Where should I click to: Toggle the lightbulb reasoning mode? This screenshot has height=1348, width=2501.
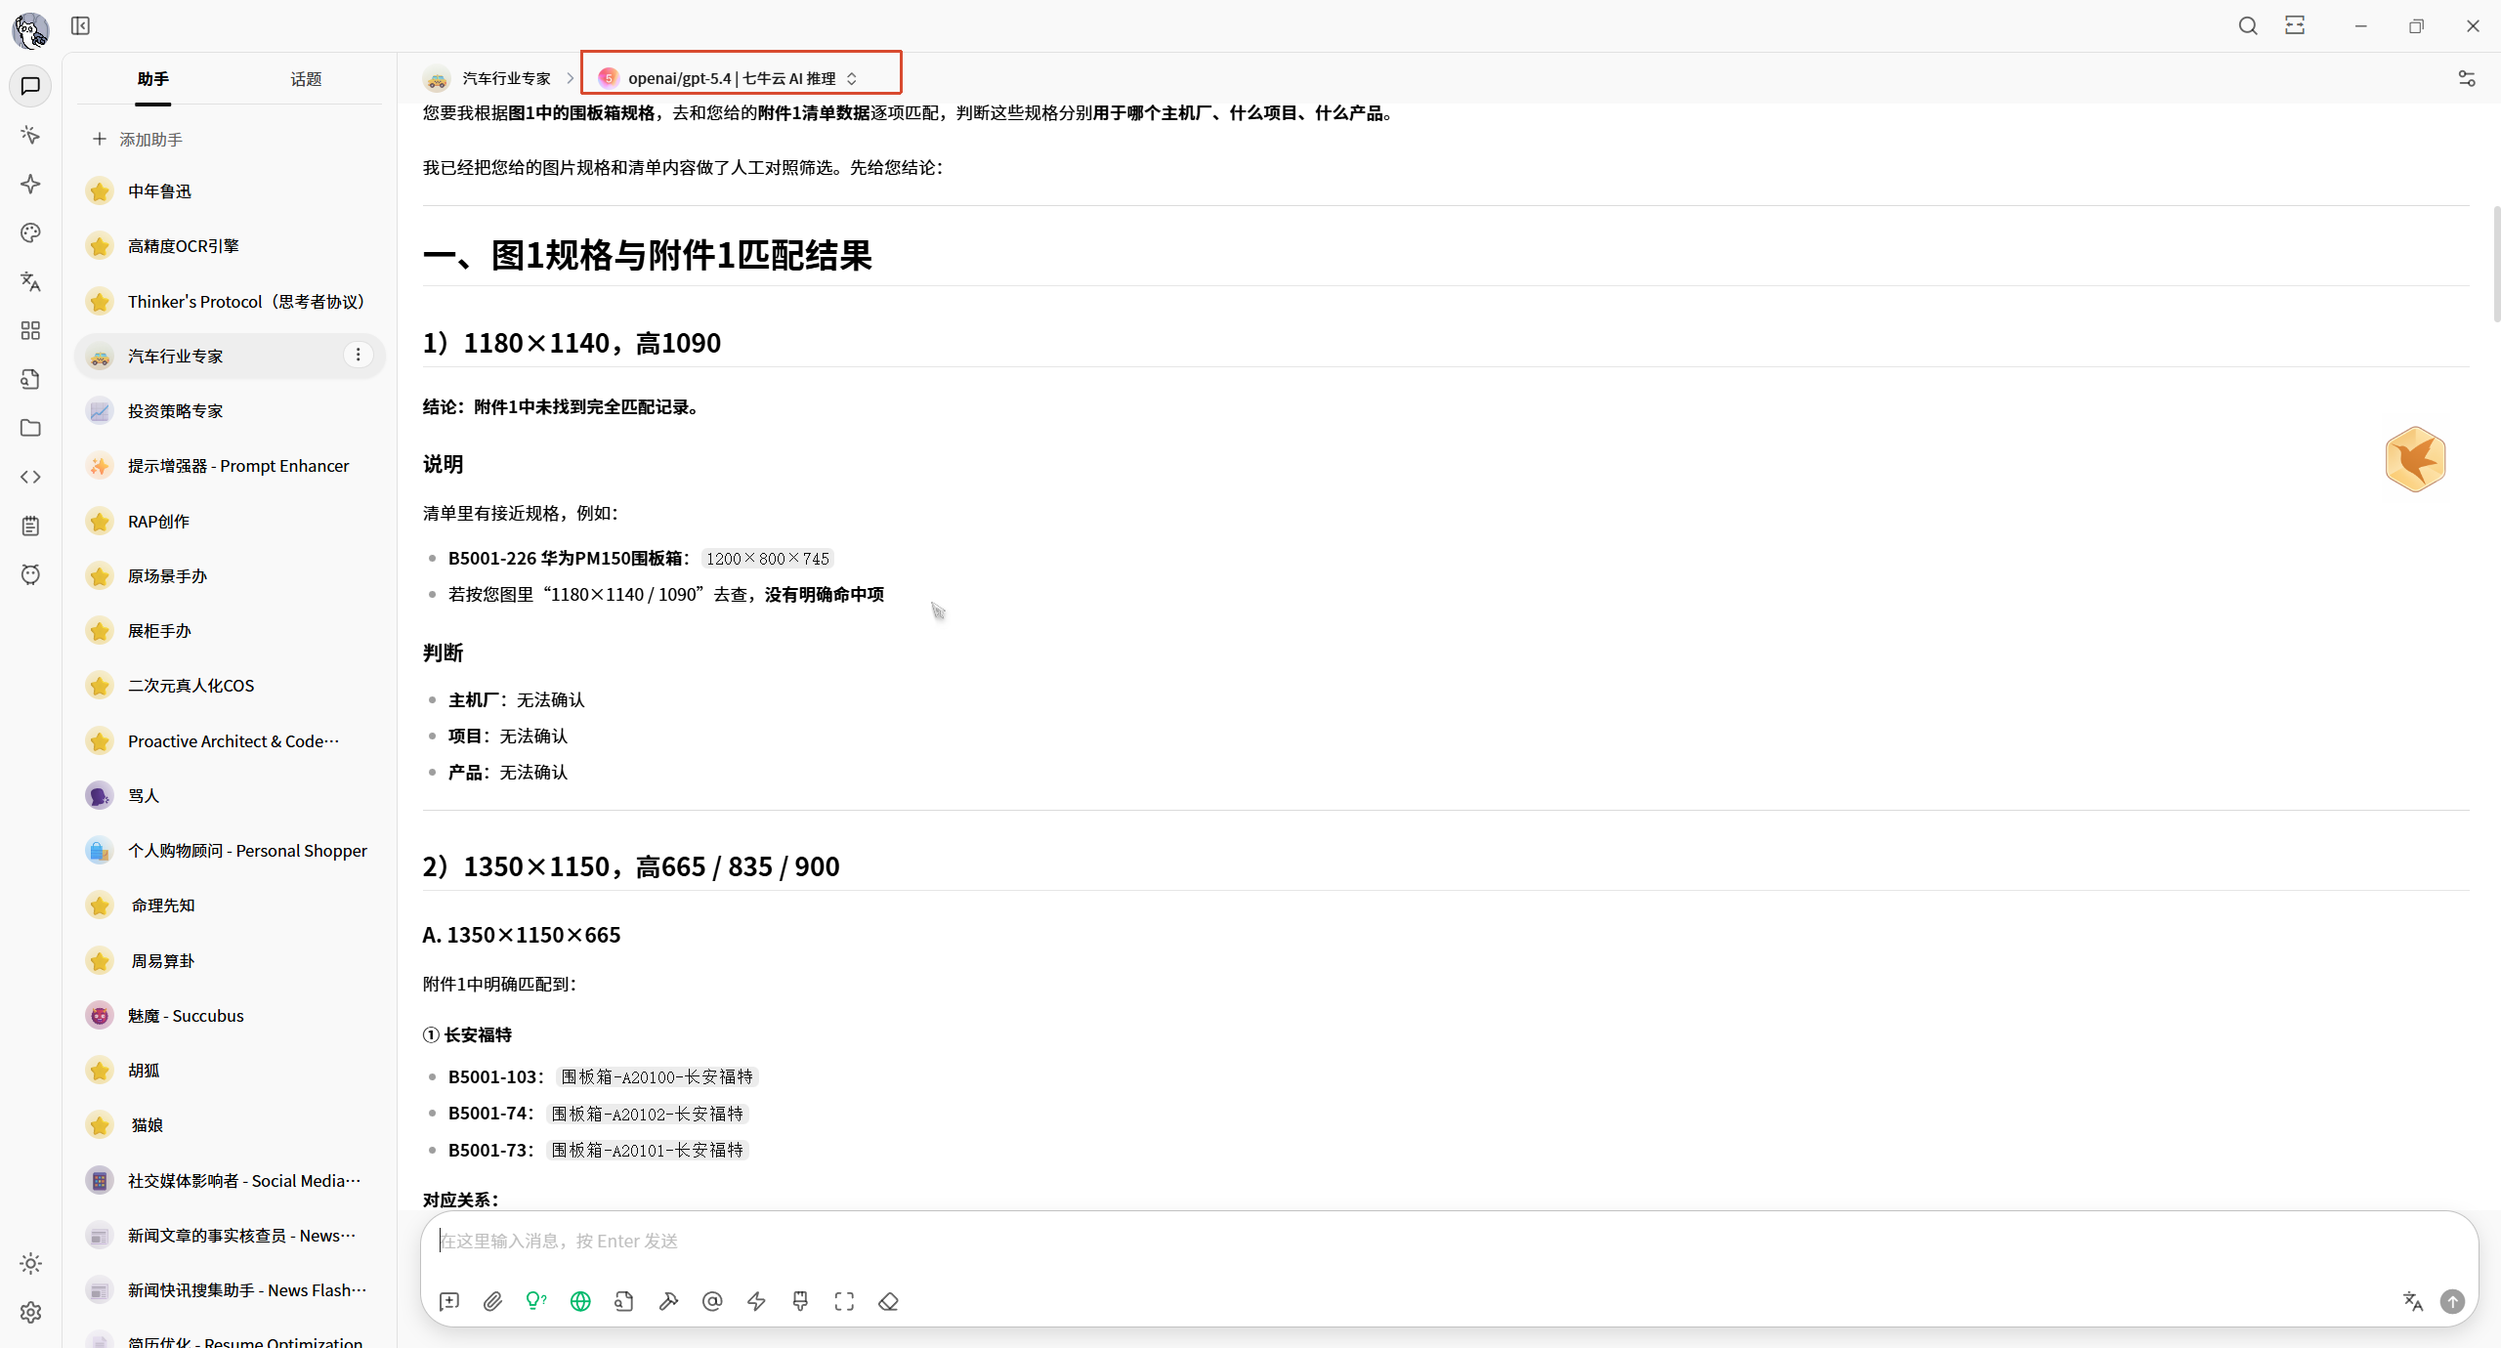[536, 1301]
